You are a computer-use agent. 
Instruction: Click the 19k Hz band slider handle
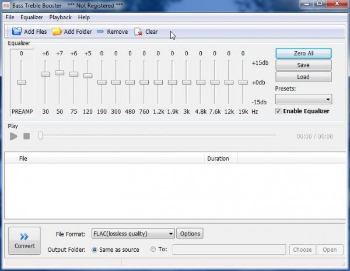[243, 82]
